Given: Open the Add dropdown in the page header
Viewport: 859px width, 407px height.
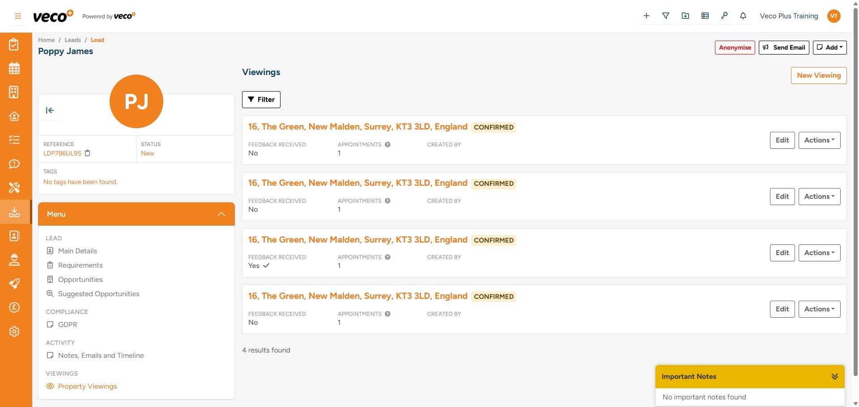Looking at the screenshot, I should coord(829,47).
